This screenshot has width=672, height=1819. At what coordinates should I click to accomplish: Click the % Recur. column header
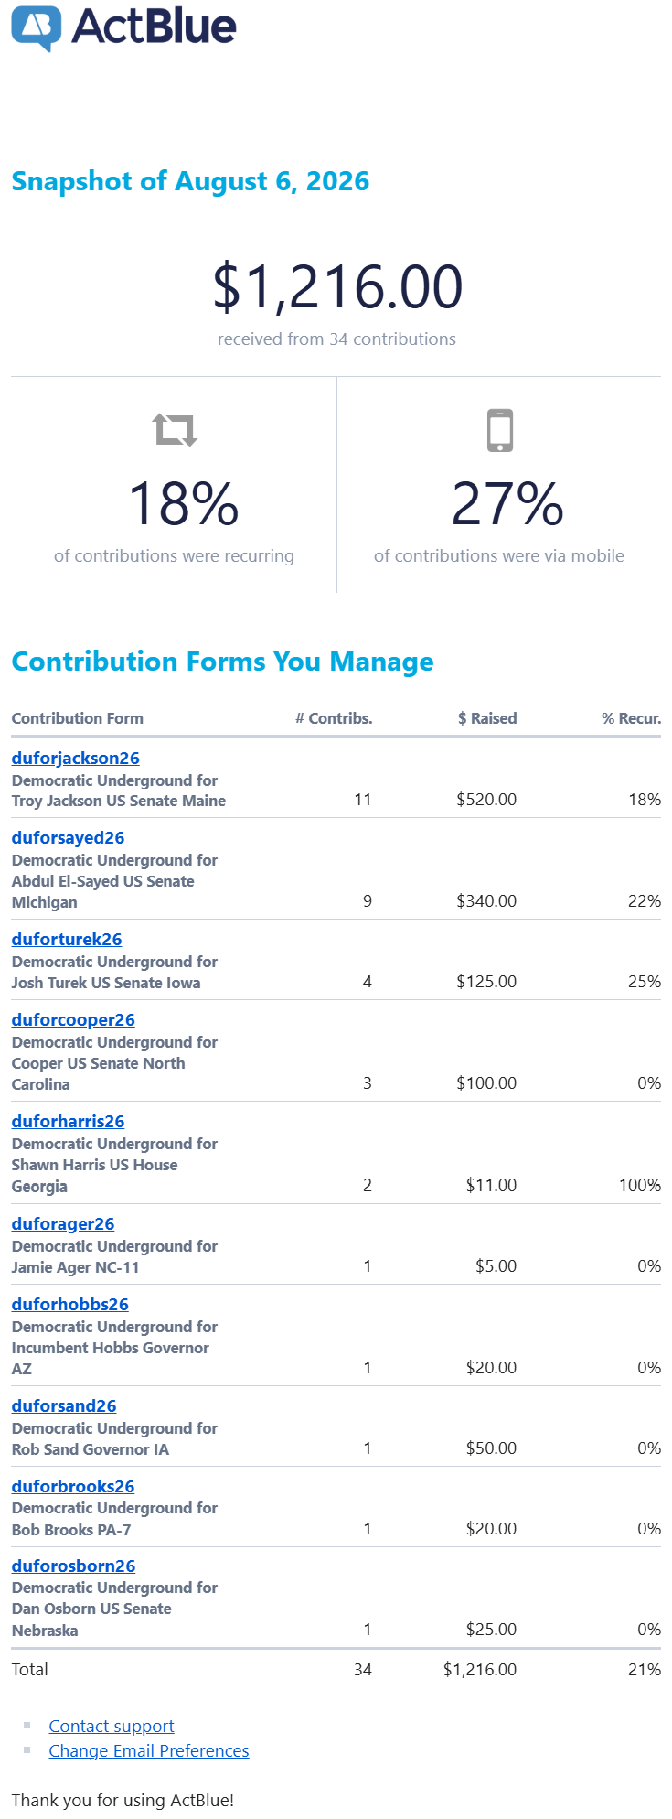pyautogui.click(x=631, y=718)
